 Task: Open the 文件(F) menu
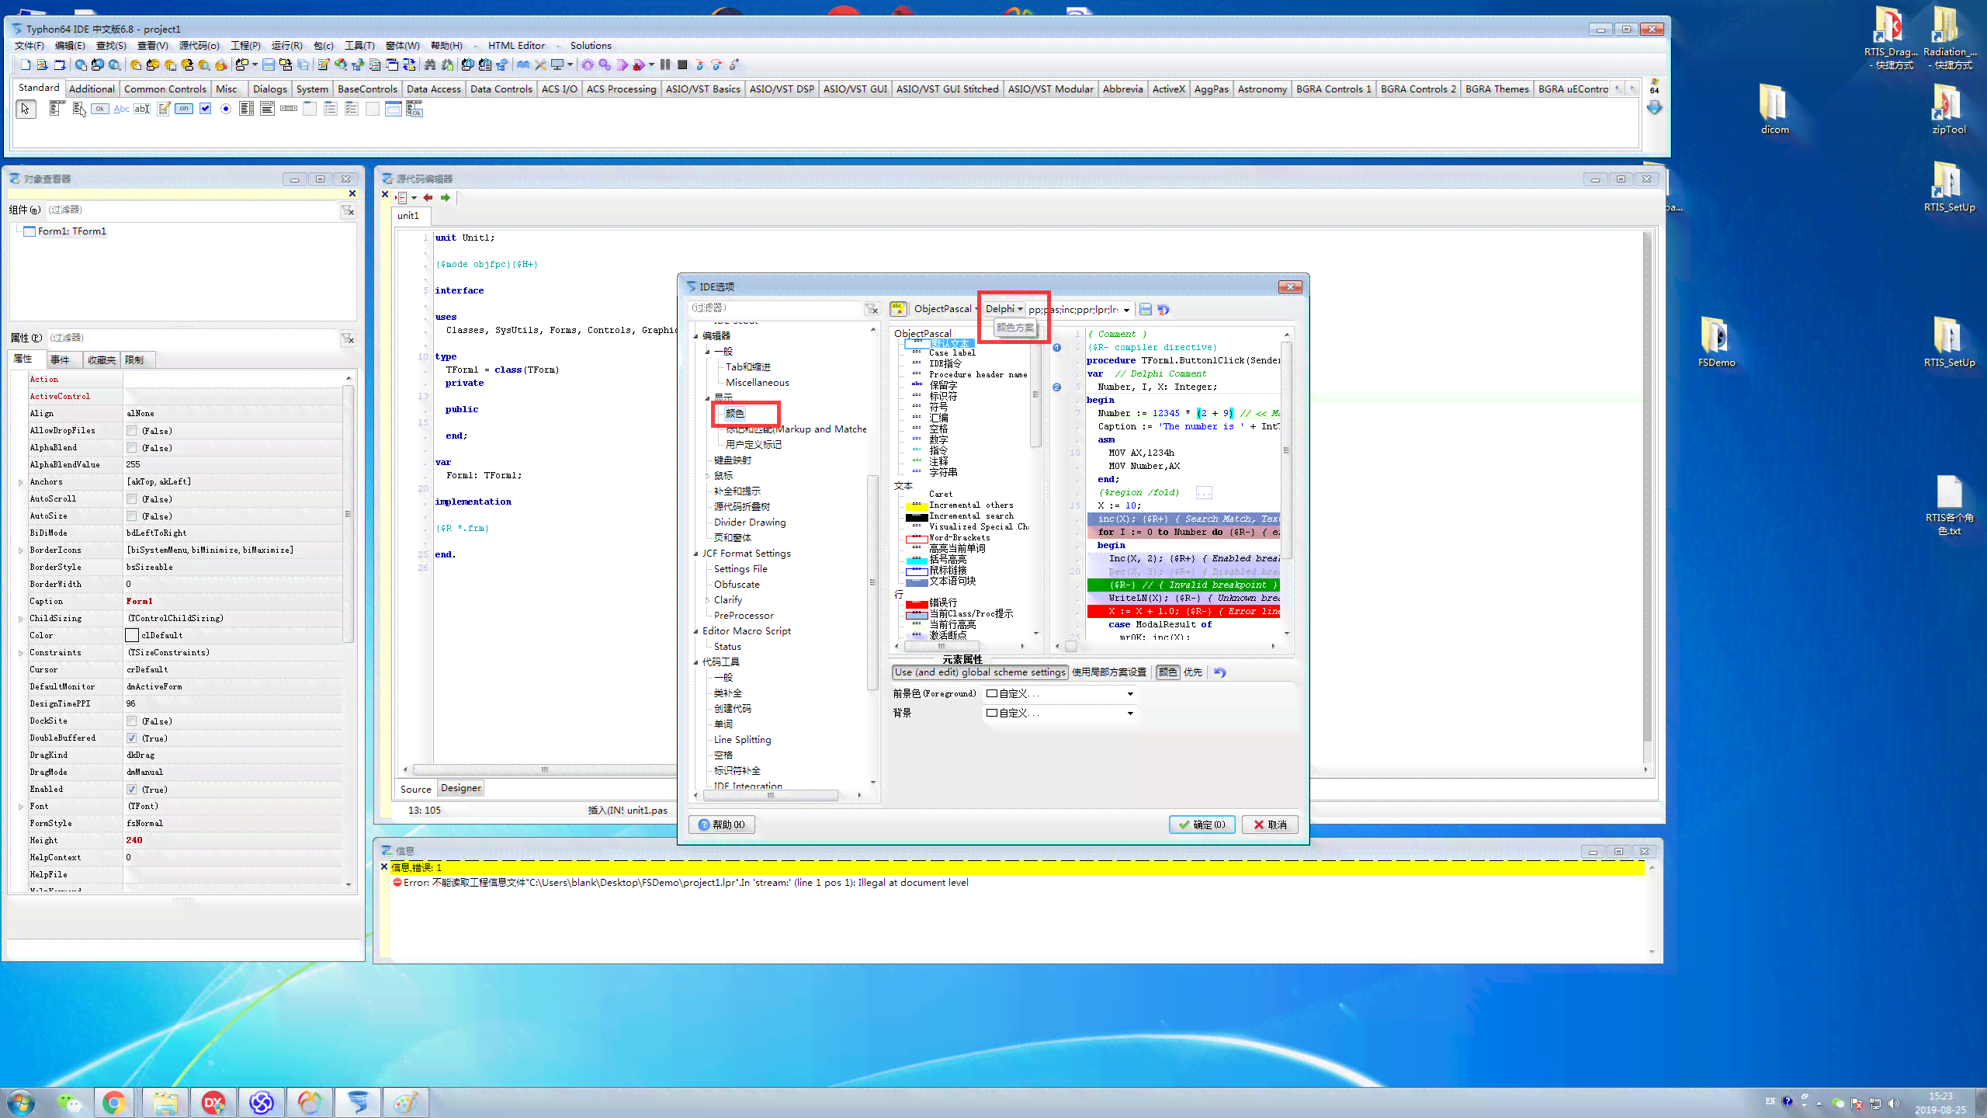point(29,46)
